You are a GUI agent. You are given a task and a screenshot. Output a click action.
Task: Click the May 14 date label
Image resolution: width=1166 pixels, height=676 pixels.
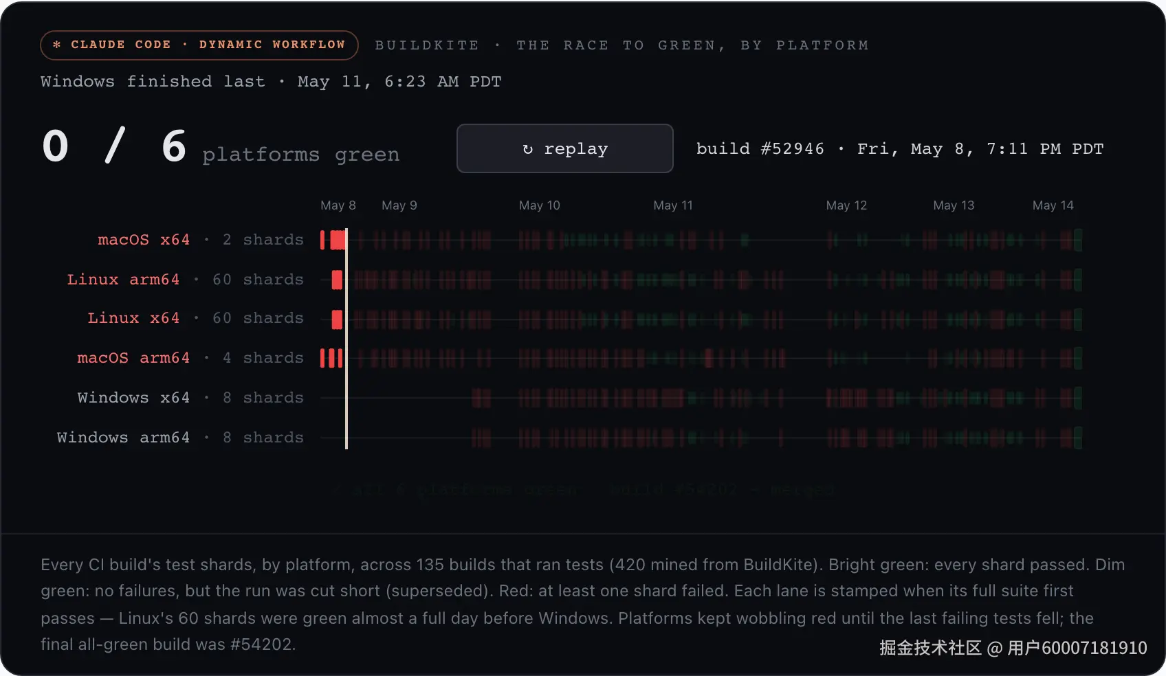pyautogui.click(x=1053, y=205)
